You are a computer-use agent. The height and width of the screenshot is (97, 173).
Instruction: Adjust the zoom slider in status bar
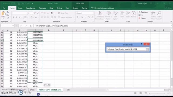point(157,93)
